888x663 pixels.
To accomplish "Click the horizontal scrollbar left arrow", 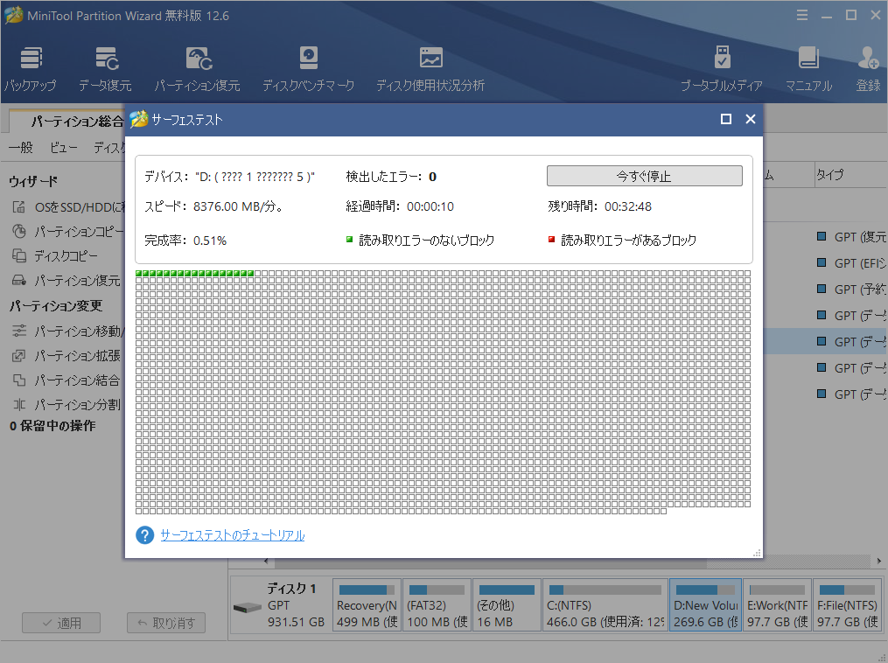I will (267, 561).
